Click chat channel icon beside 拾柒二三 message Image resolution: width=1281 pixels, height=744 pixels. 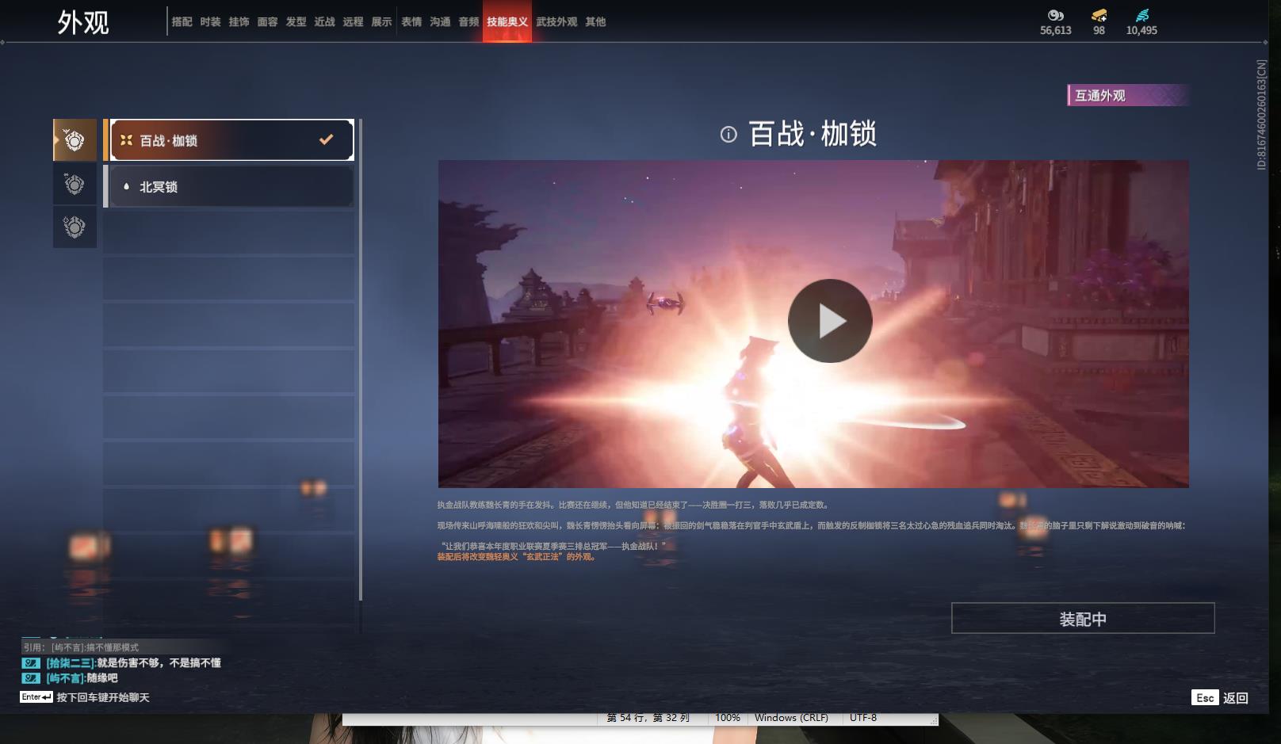[30, 662]
